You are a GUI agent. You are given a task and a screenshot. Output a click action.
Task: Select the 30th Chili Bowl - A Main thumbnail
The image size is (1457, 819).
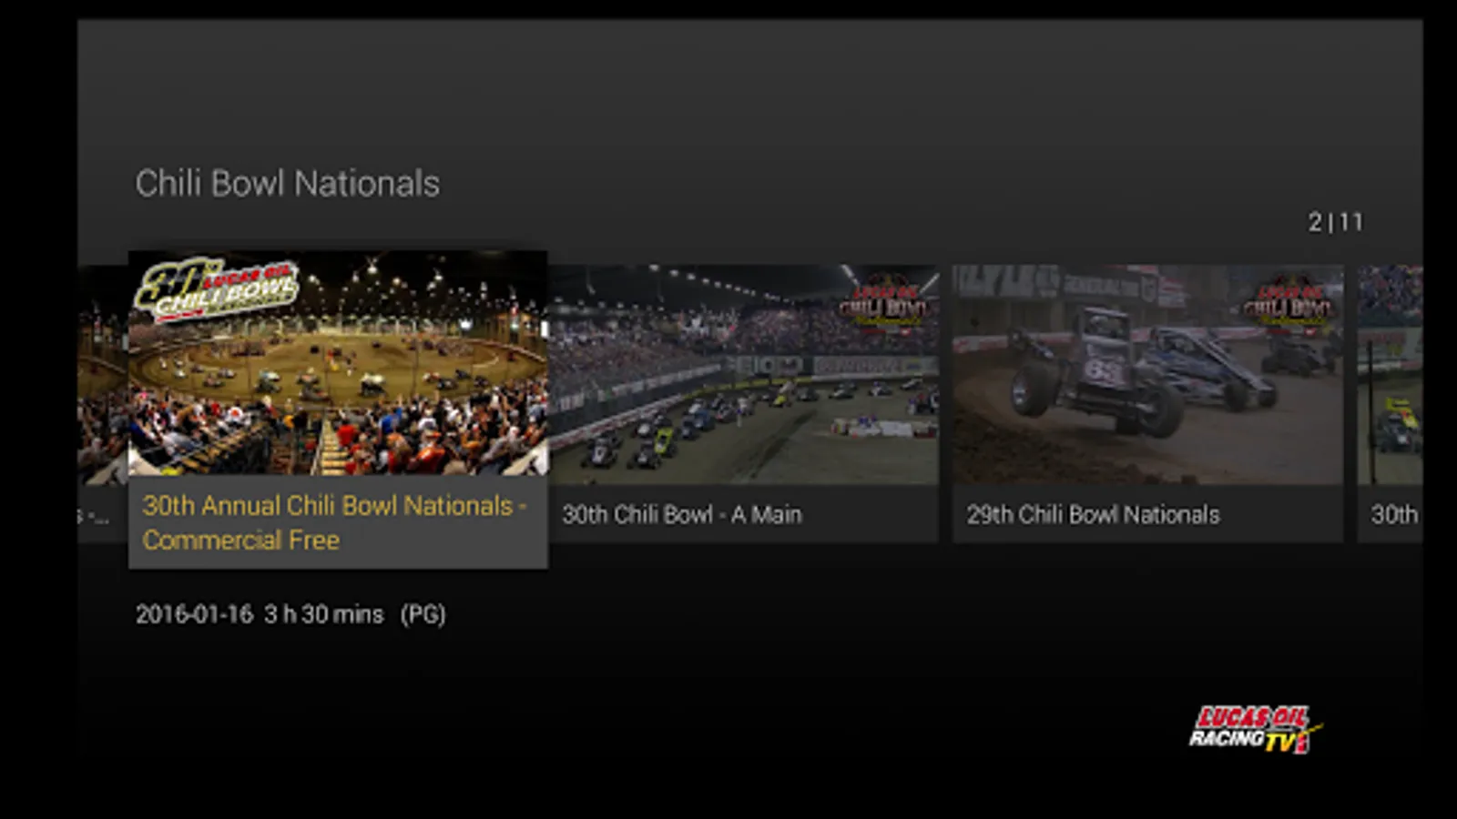tap(743, 375)
